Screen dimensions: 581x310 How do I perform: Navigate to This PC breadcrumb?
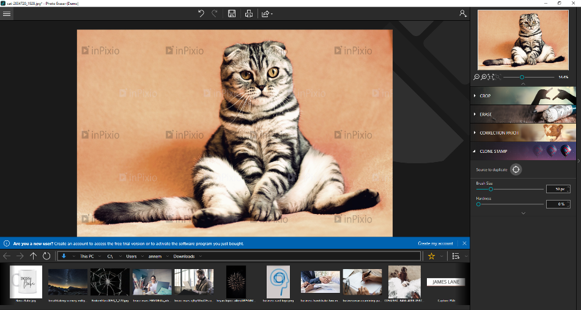tap(87, 256)
